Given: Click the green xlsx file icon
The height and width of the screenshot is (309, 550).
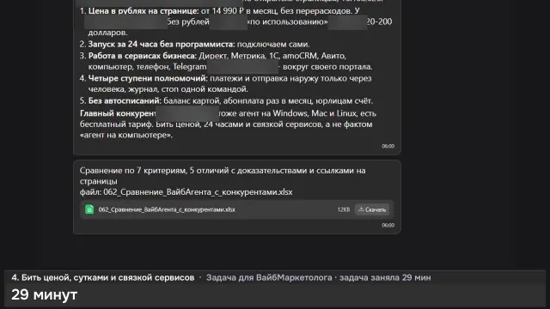Looking at the screenshot, I should tap(89, 209).
